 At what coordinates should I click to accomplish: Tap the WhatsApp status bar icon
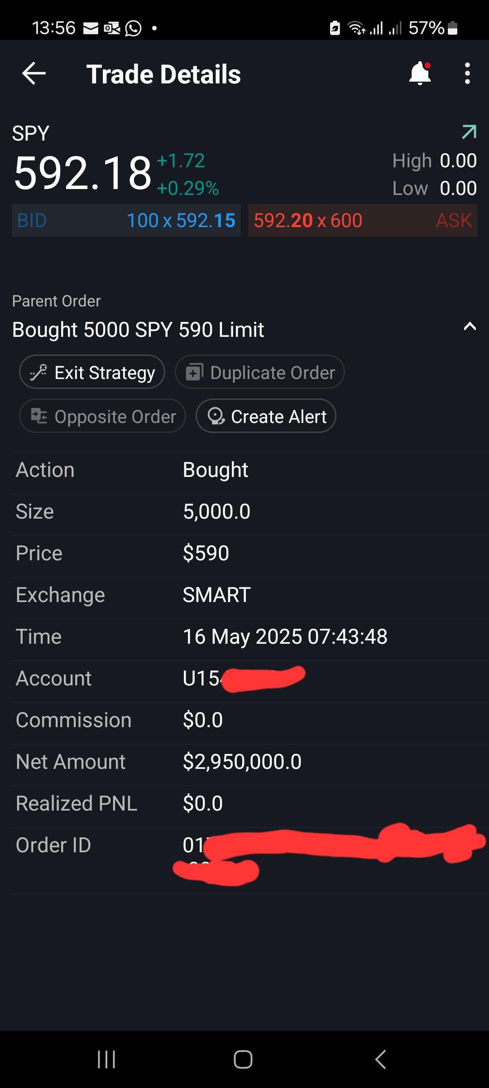tap(133, 28)
